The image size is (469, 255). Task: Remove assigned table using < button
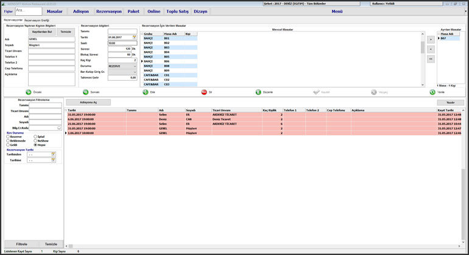pos(431,49)
